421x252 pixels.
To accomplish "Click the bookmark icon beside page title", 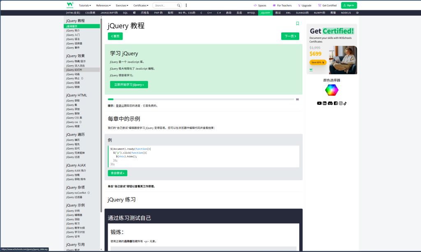I will [298, 24].
